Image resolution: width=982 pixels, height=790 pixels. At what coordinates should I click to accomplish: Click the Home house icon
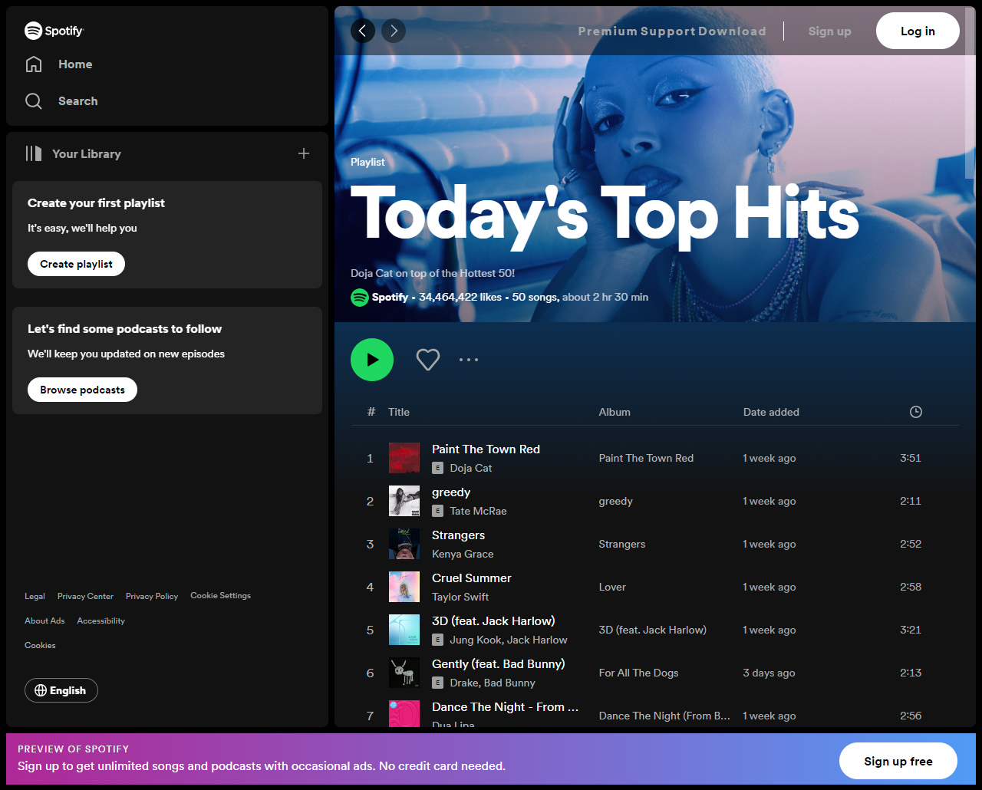[34, 64]
